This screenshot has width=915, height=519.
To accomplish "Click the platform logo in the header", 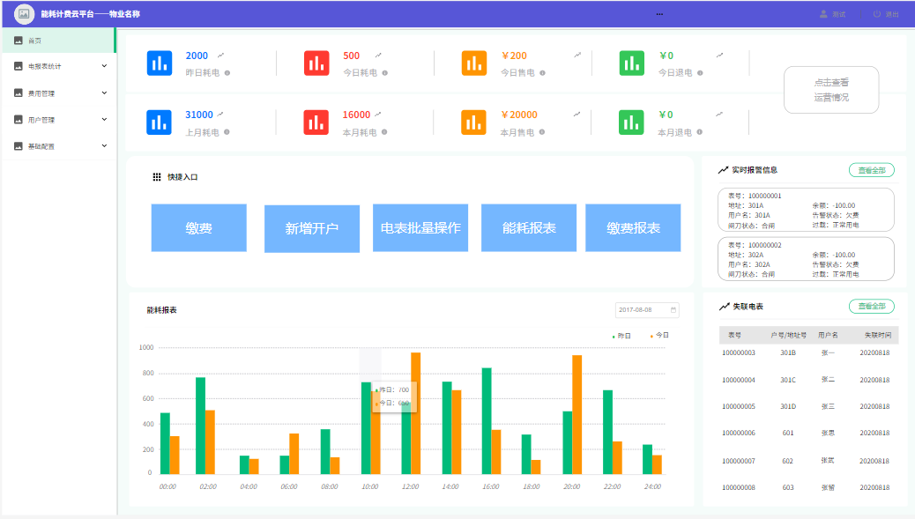I will tap(24, 14).
